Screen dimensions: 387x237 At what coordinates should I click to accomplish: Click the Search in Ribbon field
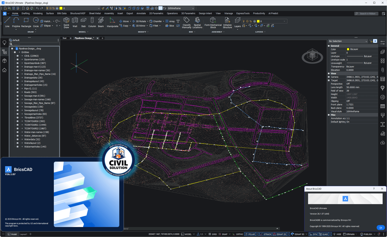click(366, 13)
